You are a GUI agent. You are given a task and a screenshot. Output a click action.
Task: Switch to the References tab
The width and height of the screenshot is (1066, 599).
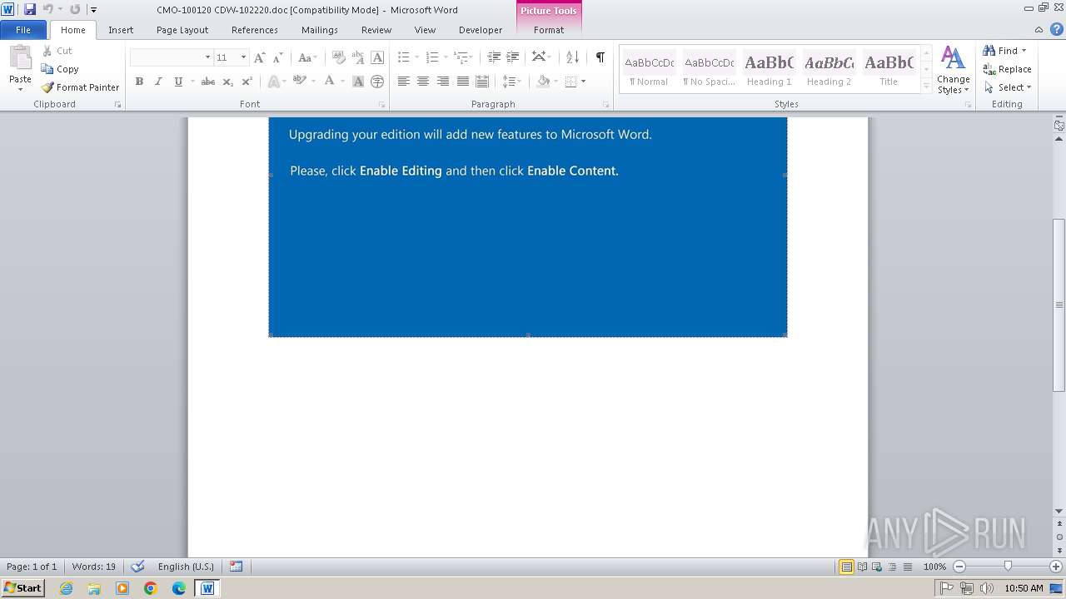tap(255, 30)
